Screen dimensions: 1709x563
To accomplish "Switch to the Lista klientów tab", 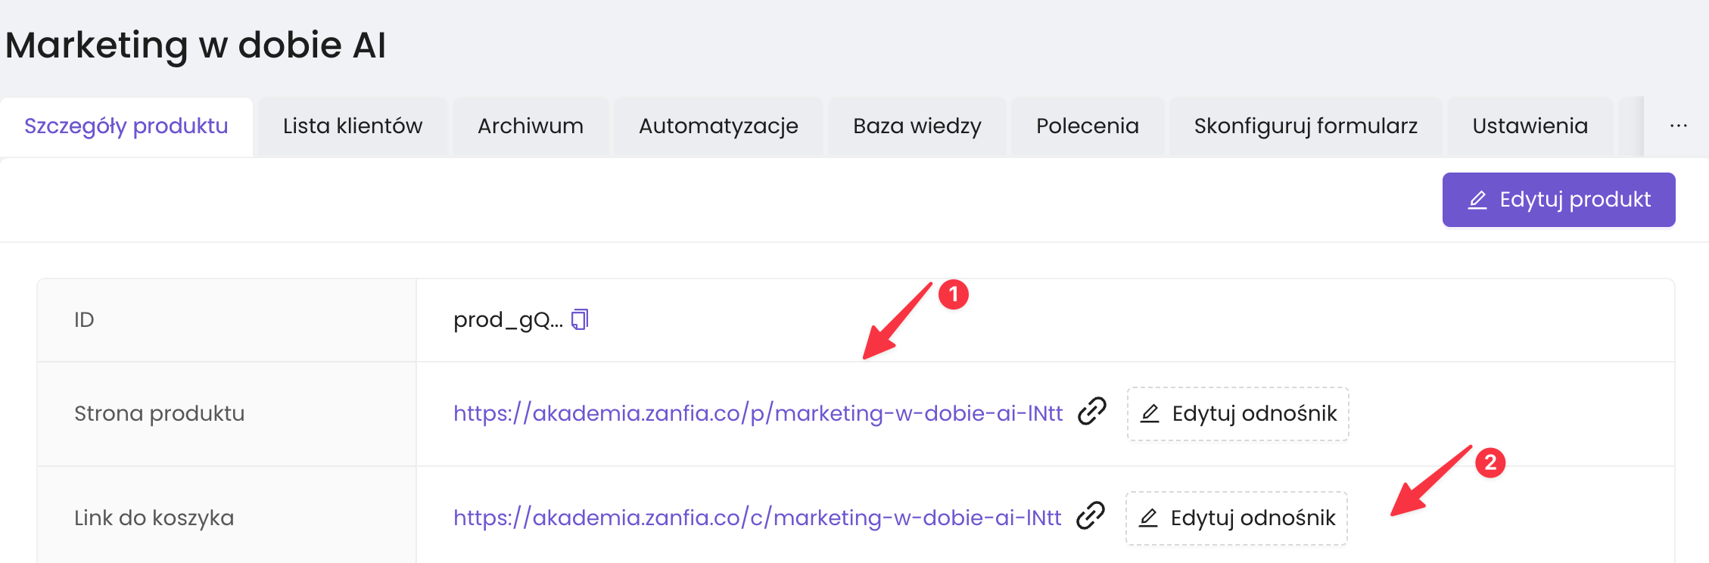I will tap(353, 126).
